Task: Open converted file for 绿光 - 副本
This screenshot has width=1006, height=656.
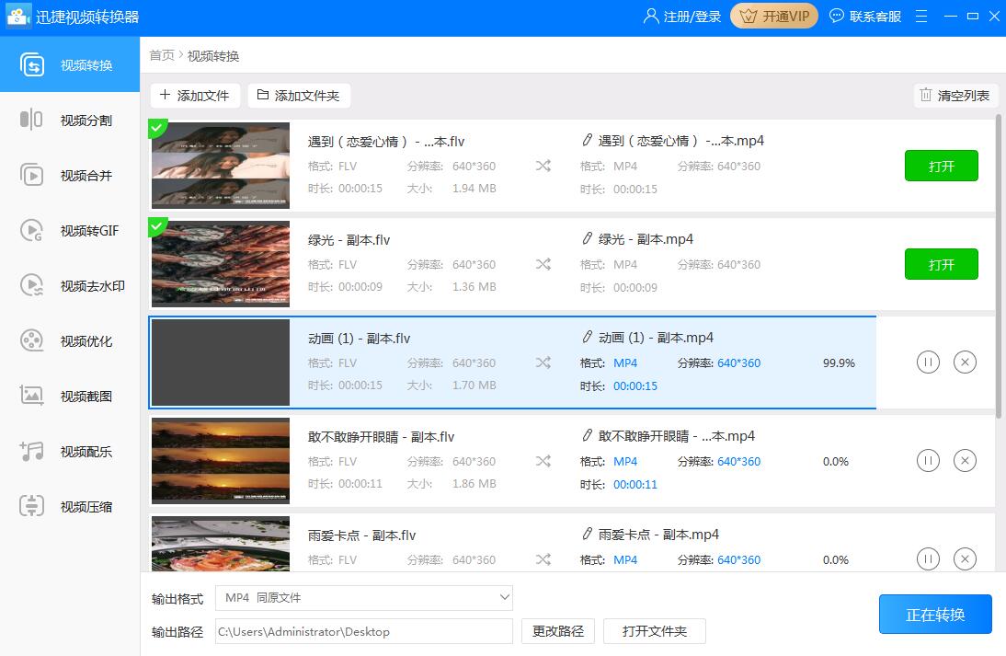Action: pos(941,264)
